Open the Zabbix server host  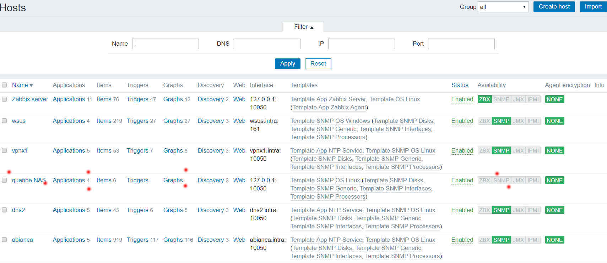(30, 99)
